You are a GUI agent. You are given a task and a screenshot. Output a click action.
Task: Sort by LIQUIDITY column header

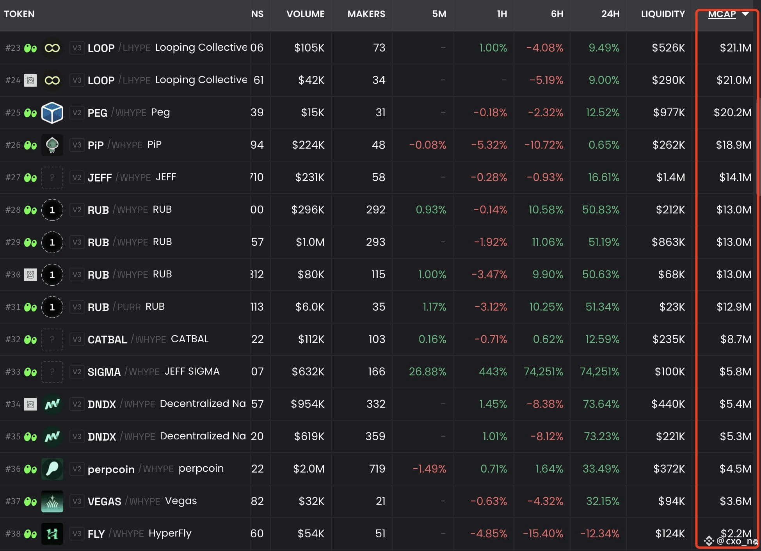[x=663, y=14]
